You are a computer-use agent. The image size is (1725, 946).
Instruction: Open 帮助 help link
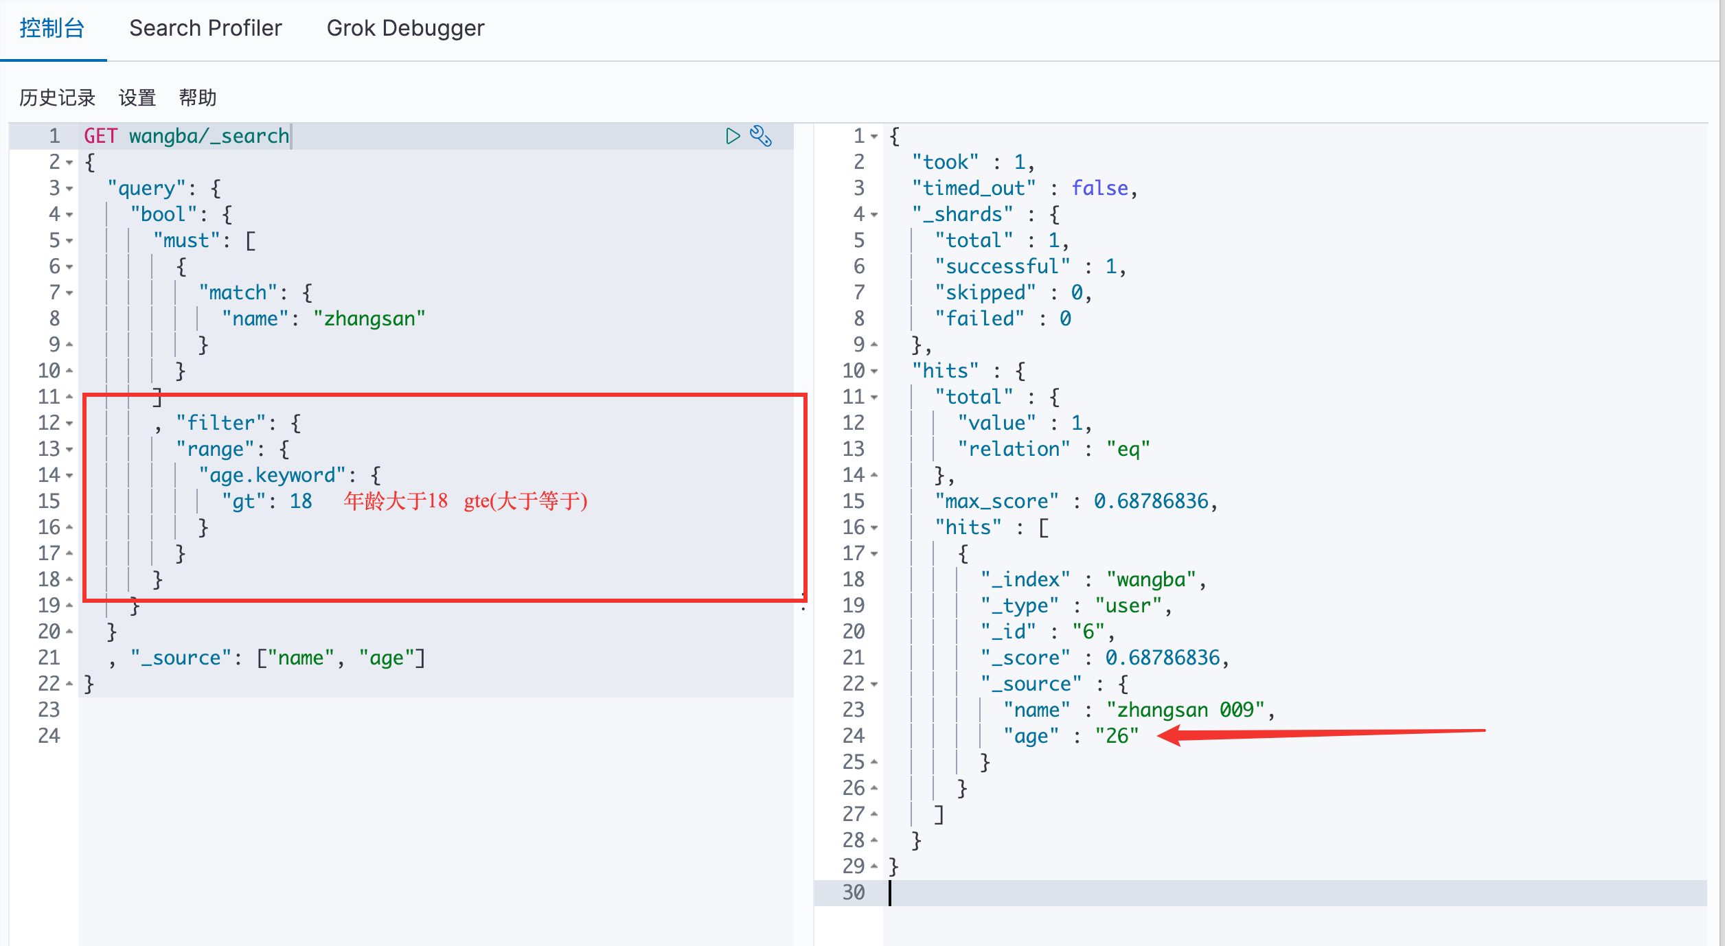tap(198, 97)
